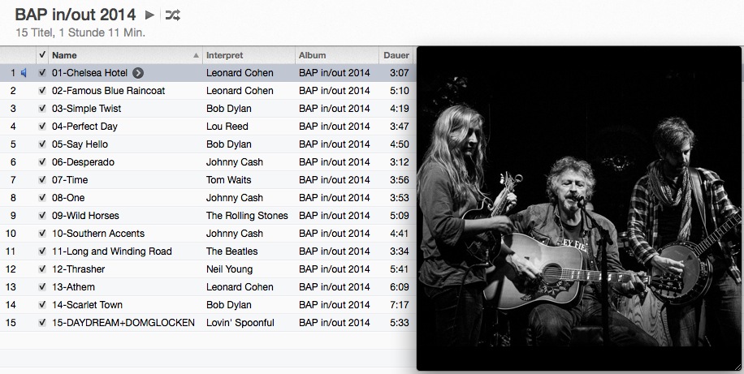Screen dimensions: 744x374
Task: Toggle the checkbox for 07-Time
Action: click(42, 180)
